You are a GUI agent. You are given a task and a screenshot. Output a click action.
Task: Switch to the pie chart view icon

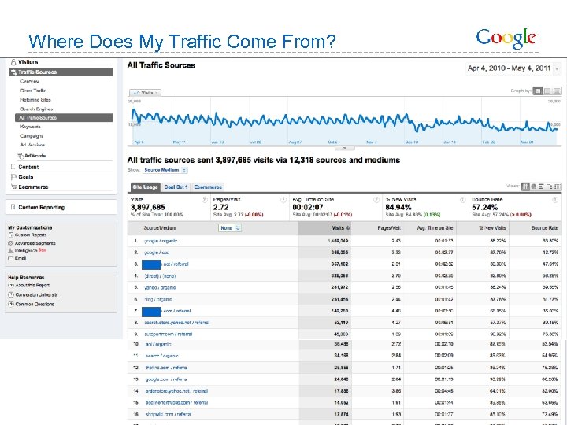pos(533,187)
